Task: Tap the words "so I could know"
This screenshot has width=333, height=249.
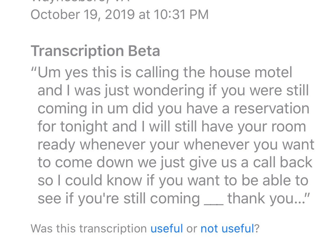Action: pos(90,181)
